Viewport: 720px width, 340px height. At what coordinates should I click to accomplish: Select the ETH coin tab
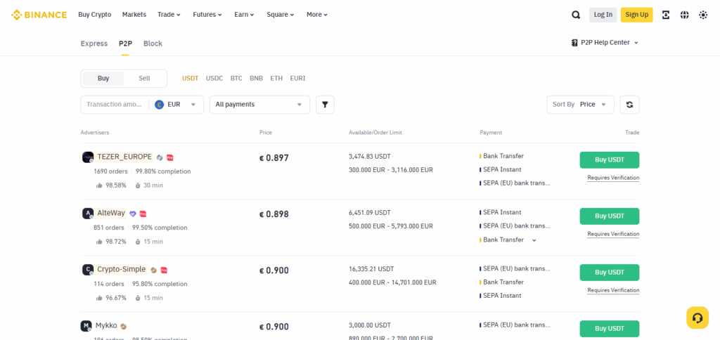pos(276,79)
